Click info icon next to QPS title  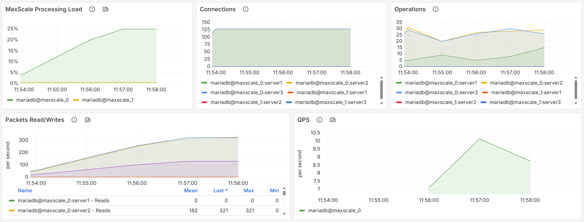point(319,120)
